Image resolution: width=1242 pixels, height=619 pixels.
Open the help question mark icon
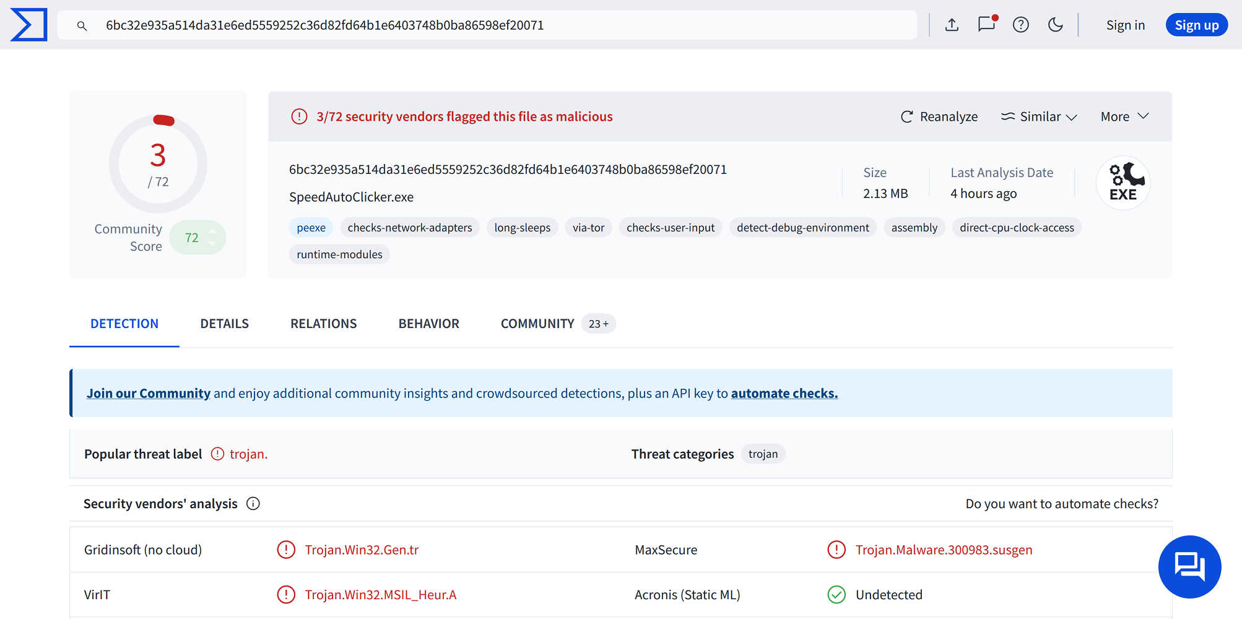click(1020, 25)
